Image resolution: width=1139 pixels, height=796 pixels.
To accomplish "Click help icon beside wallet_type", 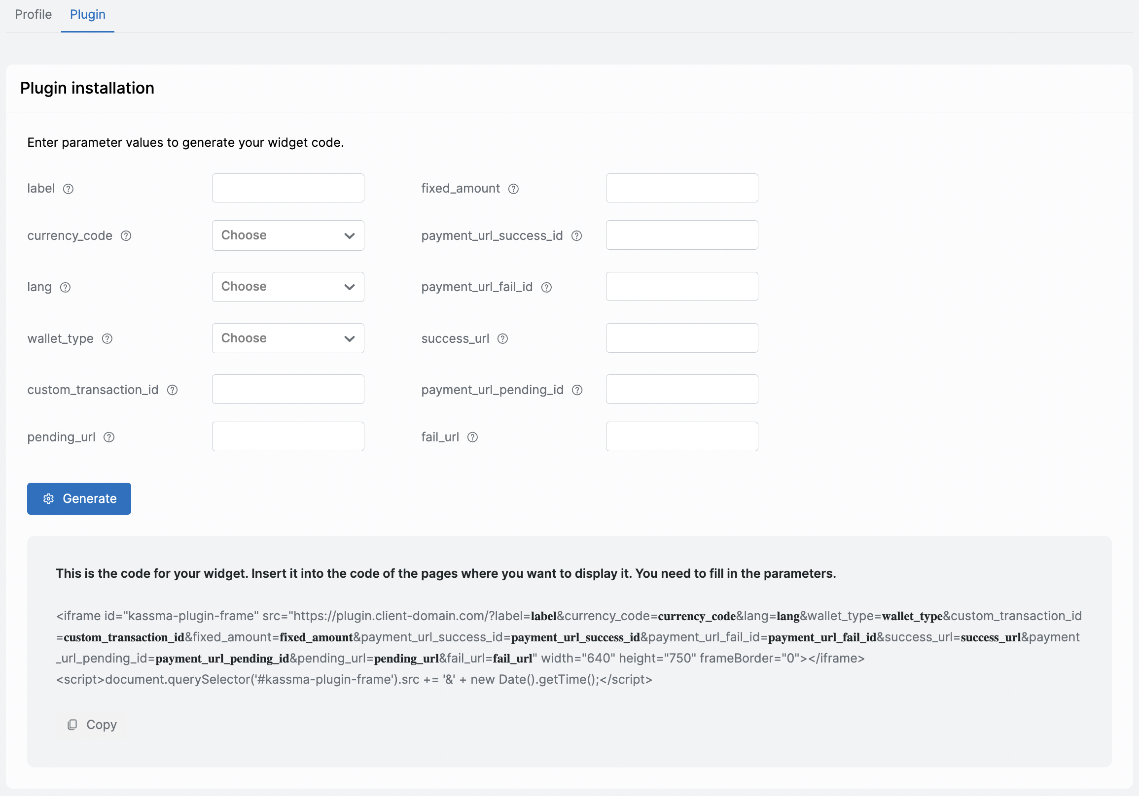I will tap(107, 339).
